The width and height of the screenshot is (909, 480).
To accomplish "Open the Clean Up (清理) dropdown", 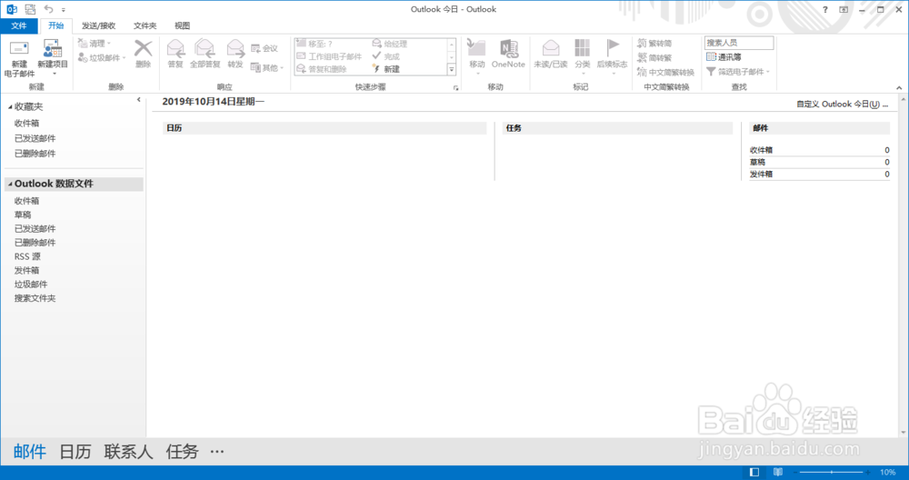I will 95,44.
